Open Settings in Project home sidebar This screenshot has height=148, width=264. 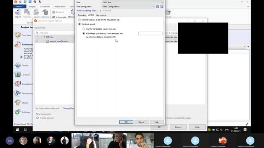(x=22, y=112)
